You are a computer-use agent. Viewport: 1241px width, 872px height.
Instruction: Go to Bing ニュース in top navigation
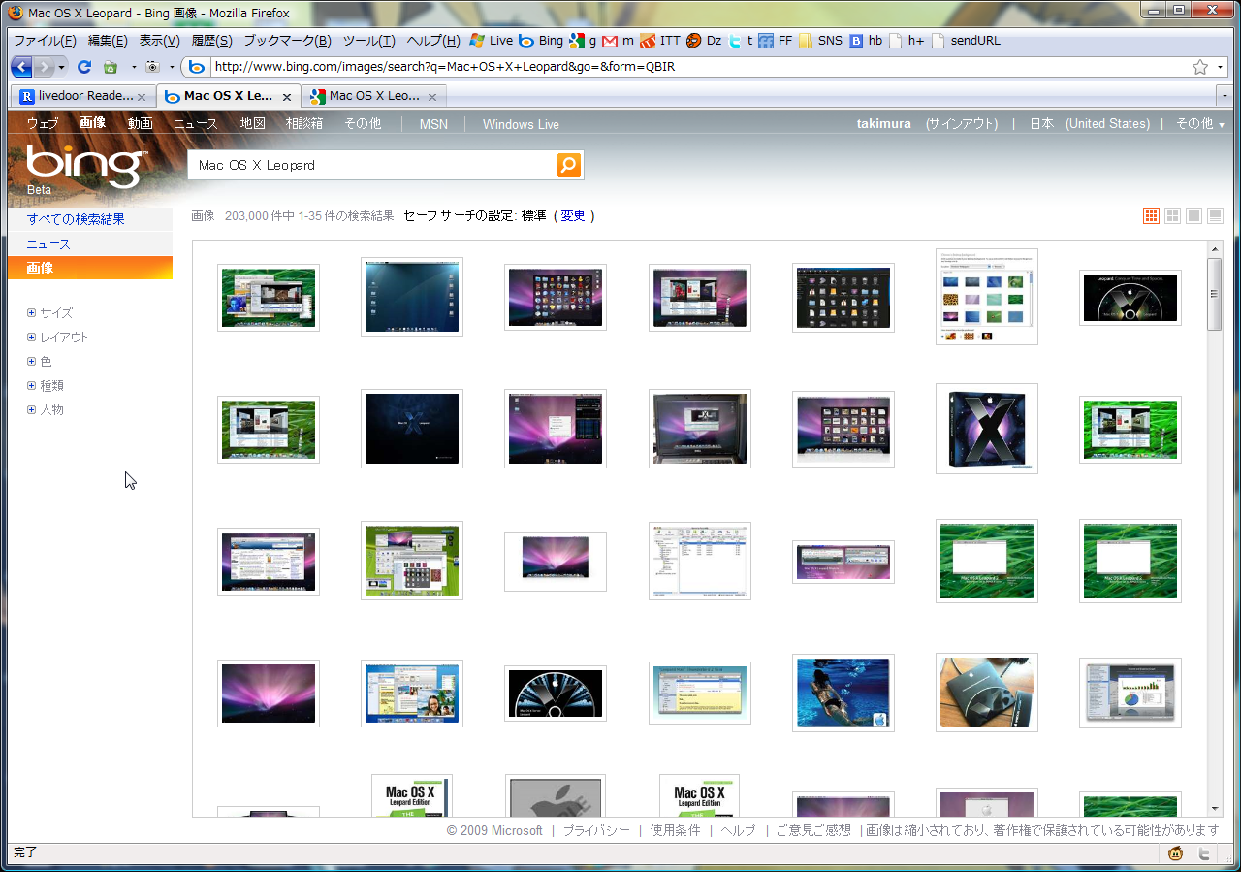pos(196,124)
